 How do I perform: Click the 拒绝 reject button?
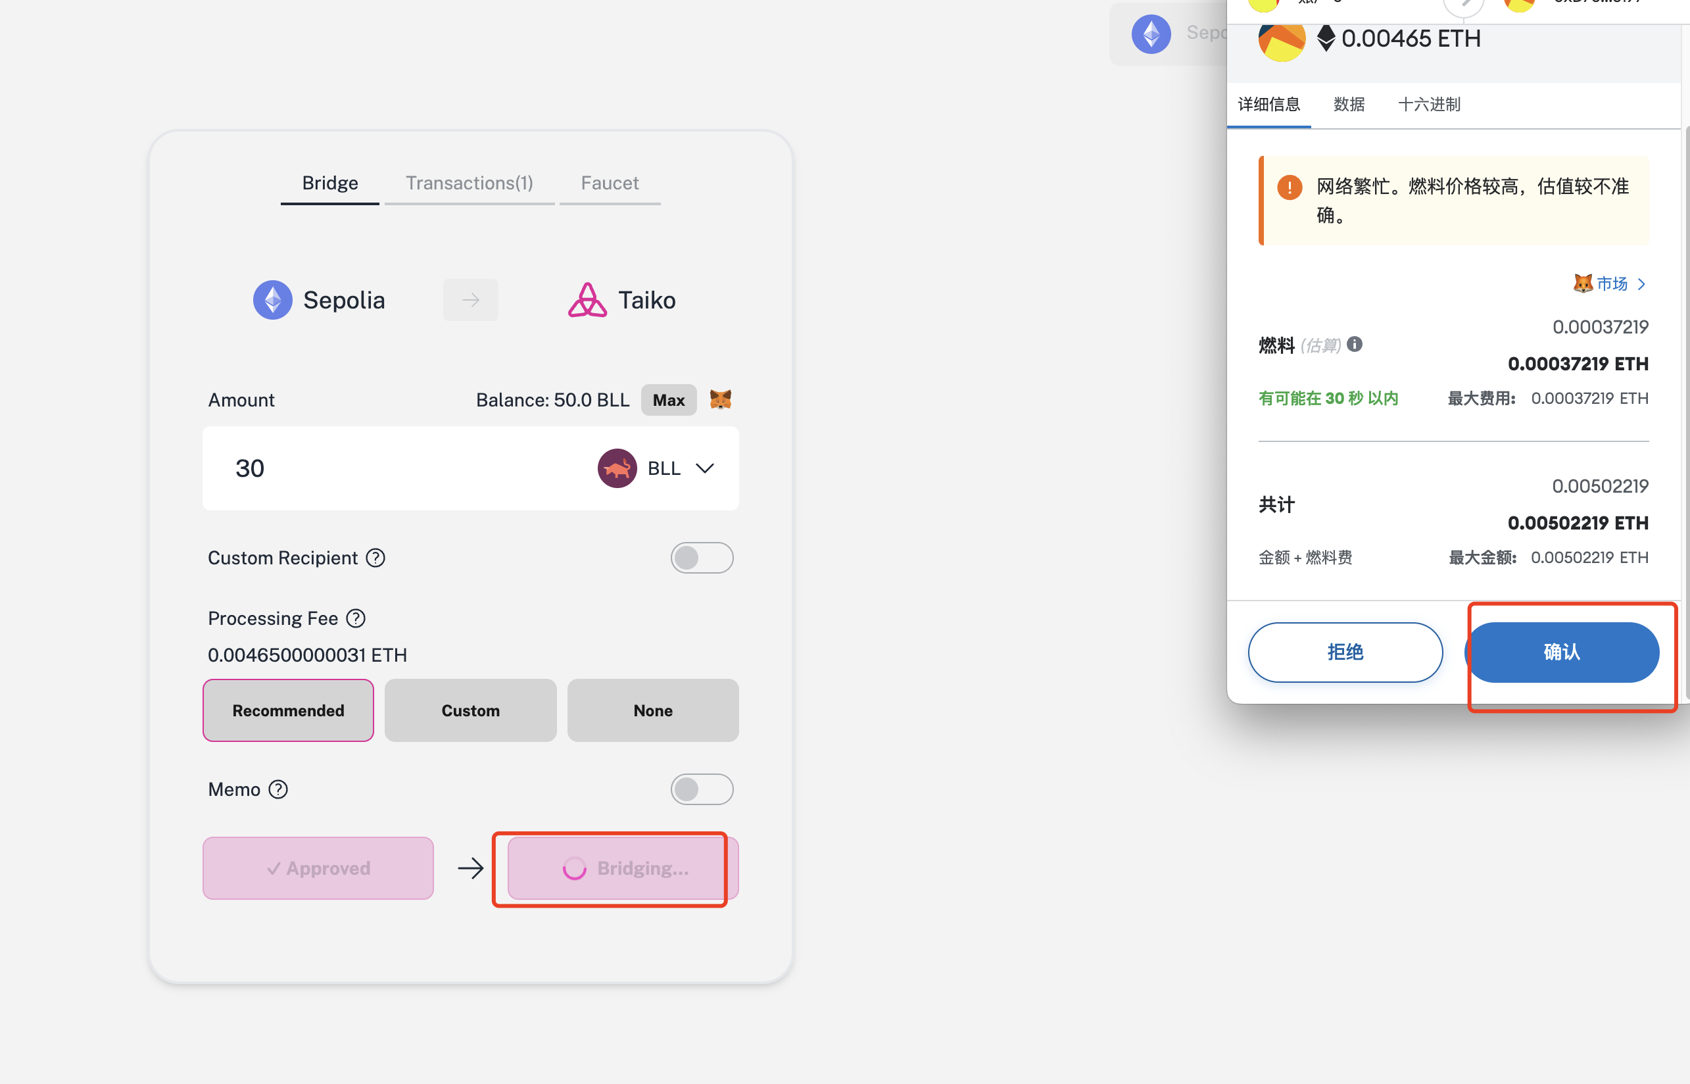[1345, 653]
